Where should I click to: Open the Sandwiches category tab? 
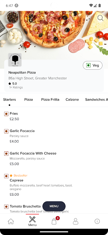coord(97,100)
